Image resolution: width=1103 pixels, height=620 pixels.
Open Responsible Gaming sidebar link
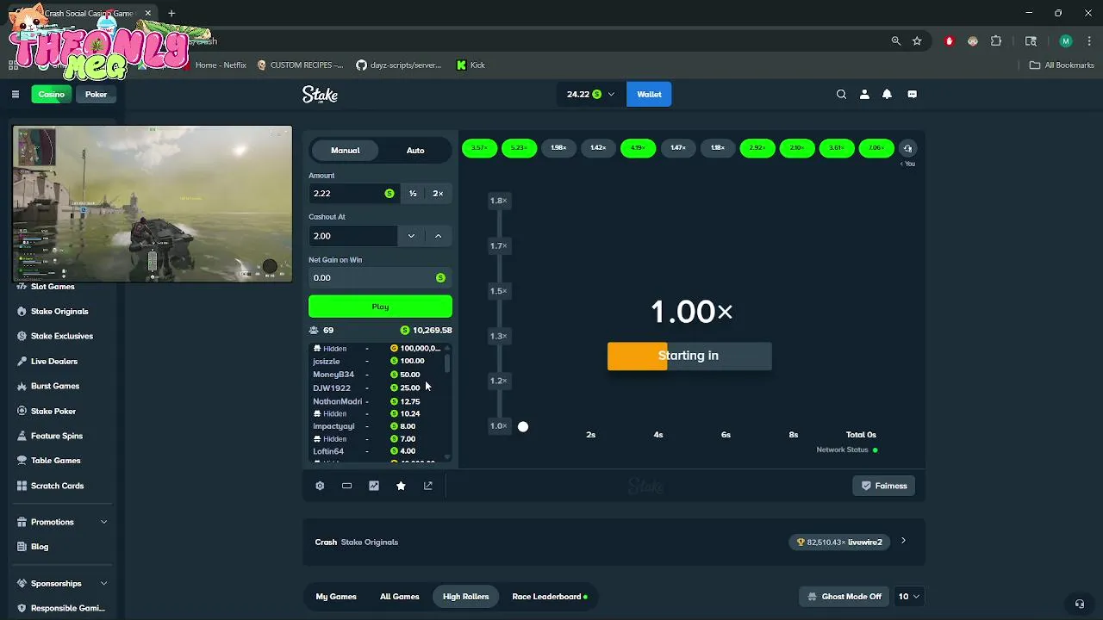(x=67, y=608)
